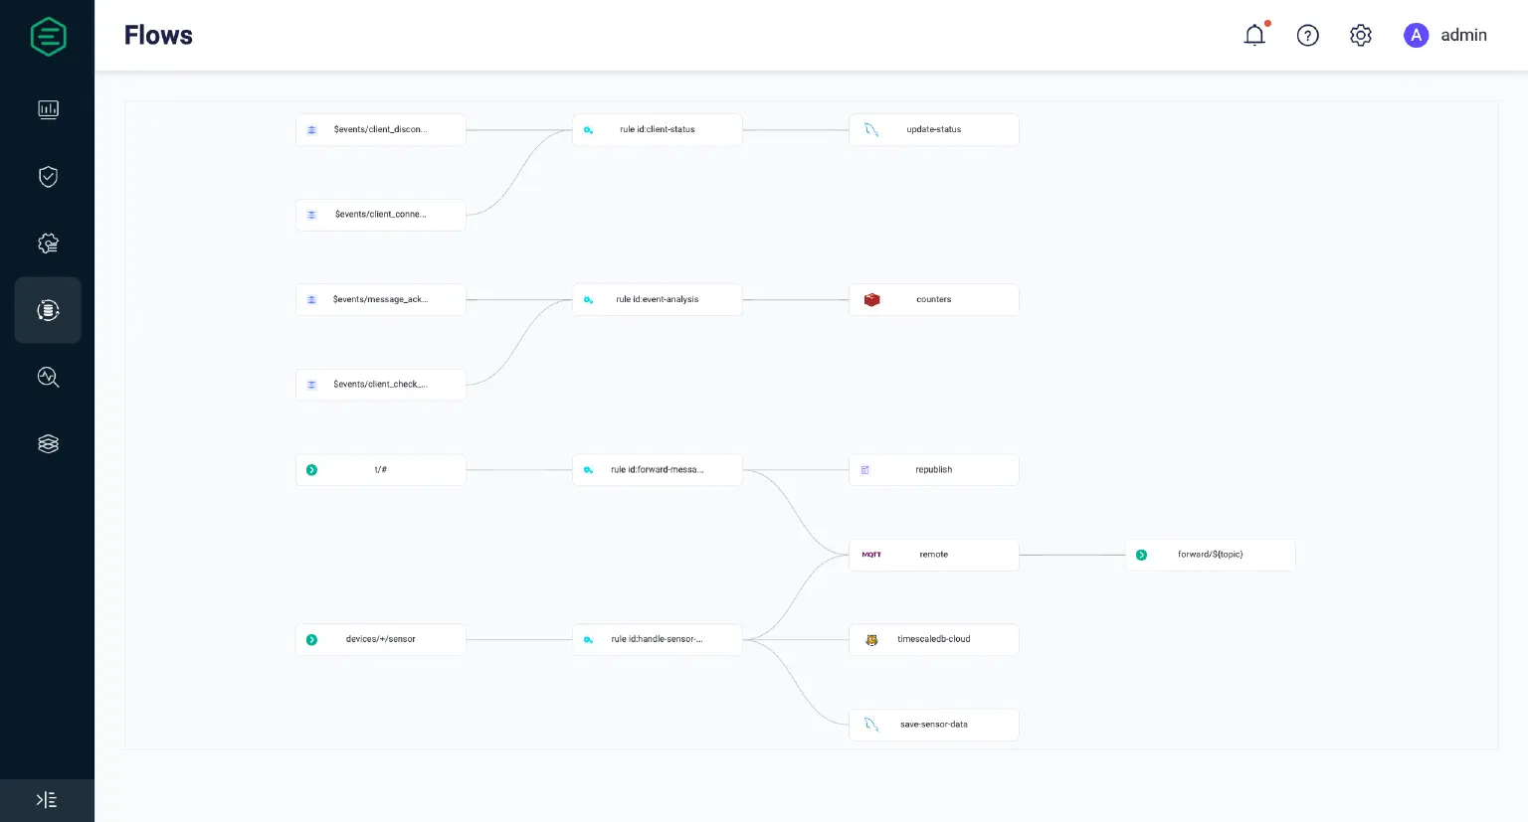The width and height of the screenshot is (1528, 822).
Task: Open the Help question mark
Action: [x=1307, y=35]
